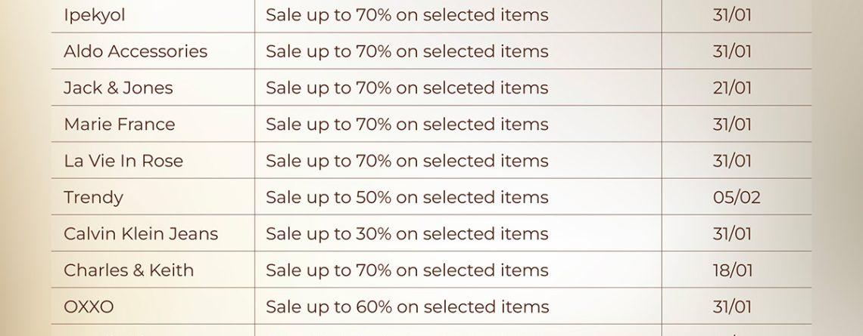Click the Jack & Jones brand cell
This screenshot has height=336, width=863.
(x=118, y=88)
